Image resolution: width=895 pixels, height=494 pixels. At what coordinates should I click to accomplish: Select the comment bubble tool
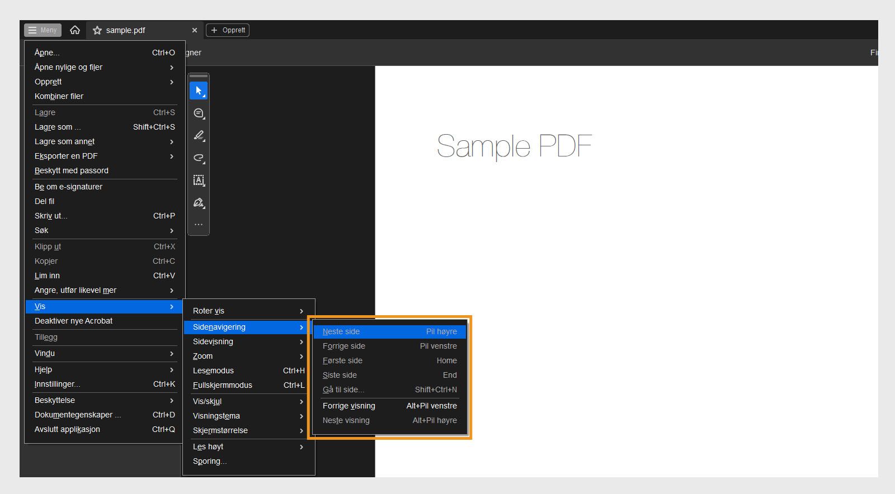pos(199,113)
